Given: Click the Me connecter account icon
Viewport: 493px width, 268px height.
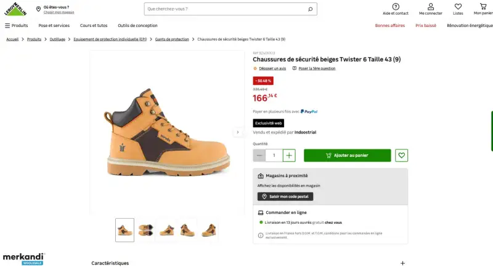Looking at the screenshot, I should [431, 7].
